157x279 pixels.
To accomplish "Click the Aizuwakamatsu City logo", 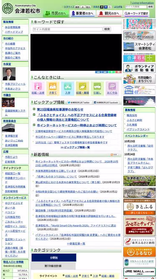I will (21, 8).
